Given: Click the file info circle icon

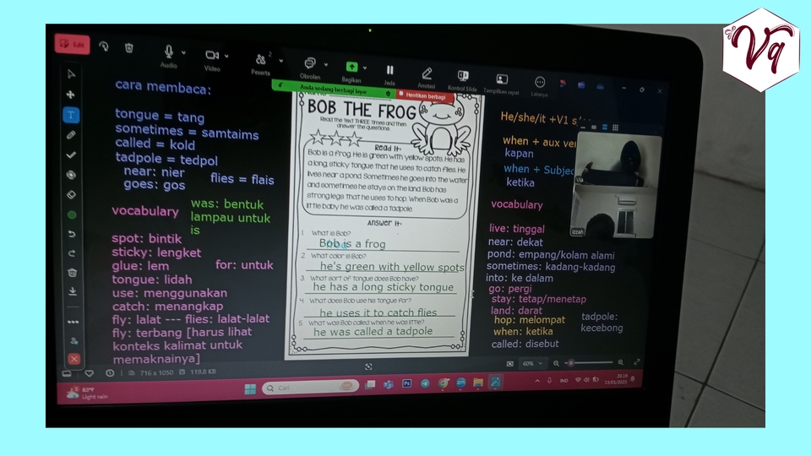Looking at the screenshot, I should click(110, 372).
